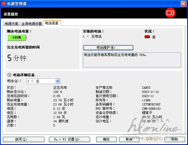Click the 12.59 伏 voltage value

click(x=60, y=113)
